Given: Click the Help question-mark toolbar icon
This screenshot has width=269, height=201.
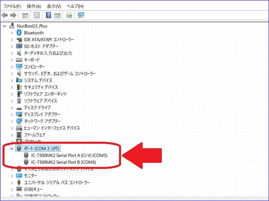Looking at the screenshot, I should [x=49, y=15].
